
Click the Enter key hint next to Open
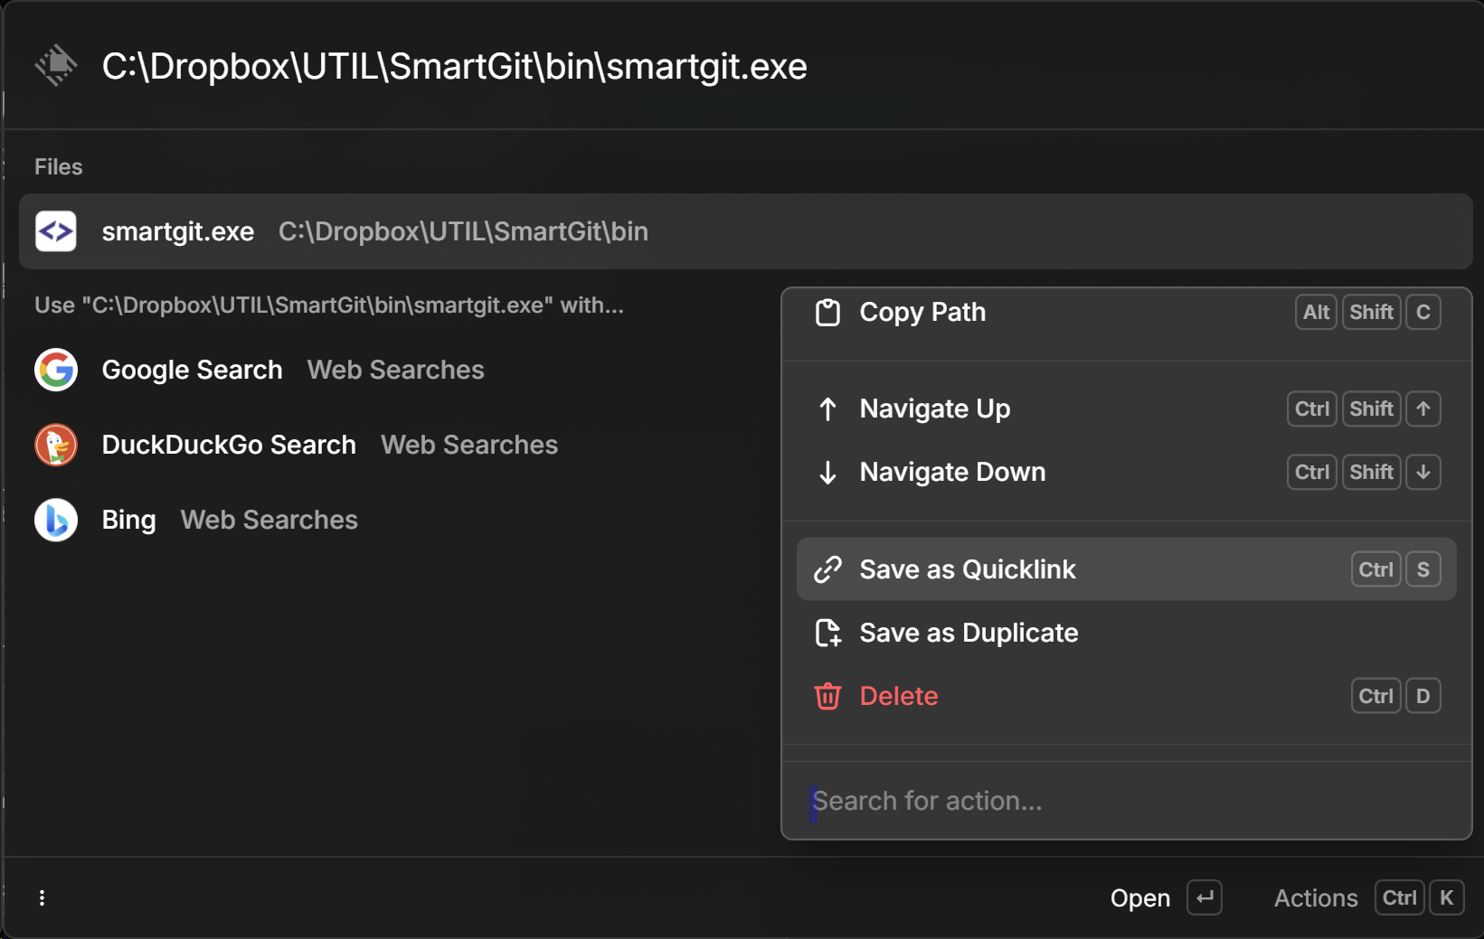click(x=1205, y=897)
